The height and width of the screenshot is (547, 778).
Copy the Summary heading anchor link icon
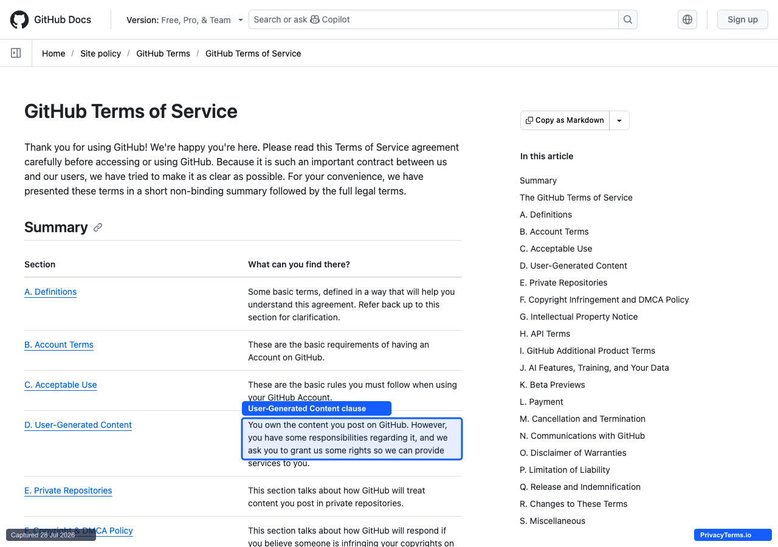click(98, 227)
